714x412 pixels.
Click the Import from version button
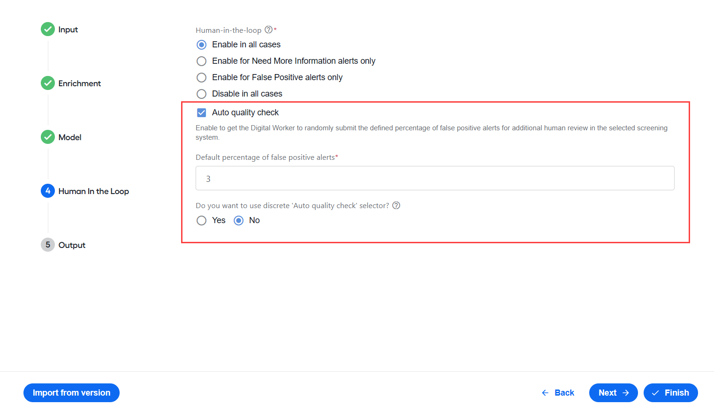pos(71,393)
